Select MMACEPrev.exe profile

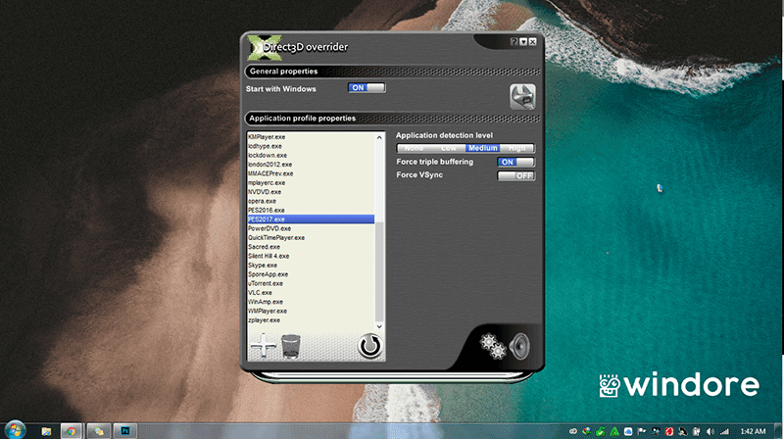(x=311, y=173)
